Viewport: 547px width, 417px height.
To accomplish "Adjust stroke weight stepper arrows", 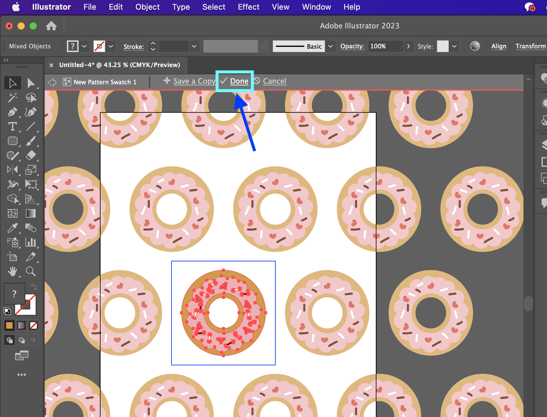I will (153, 46).
